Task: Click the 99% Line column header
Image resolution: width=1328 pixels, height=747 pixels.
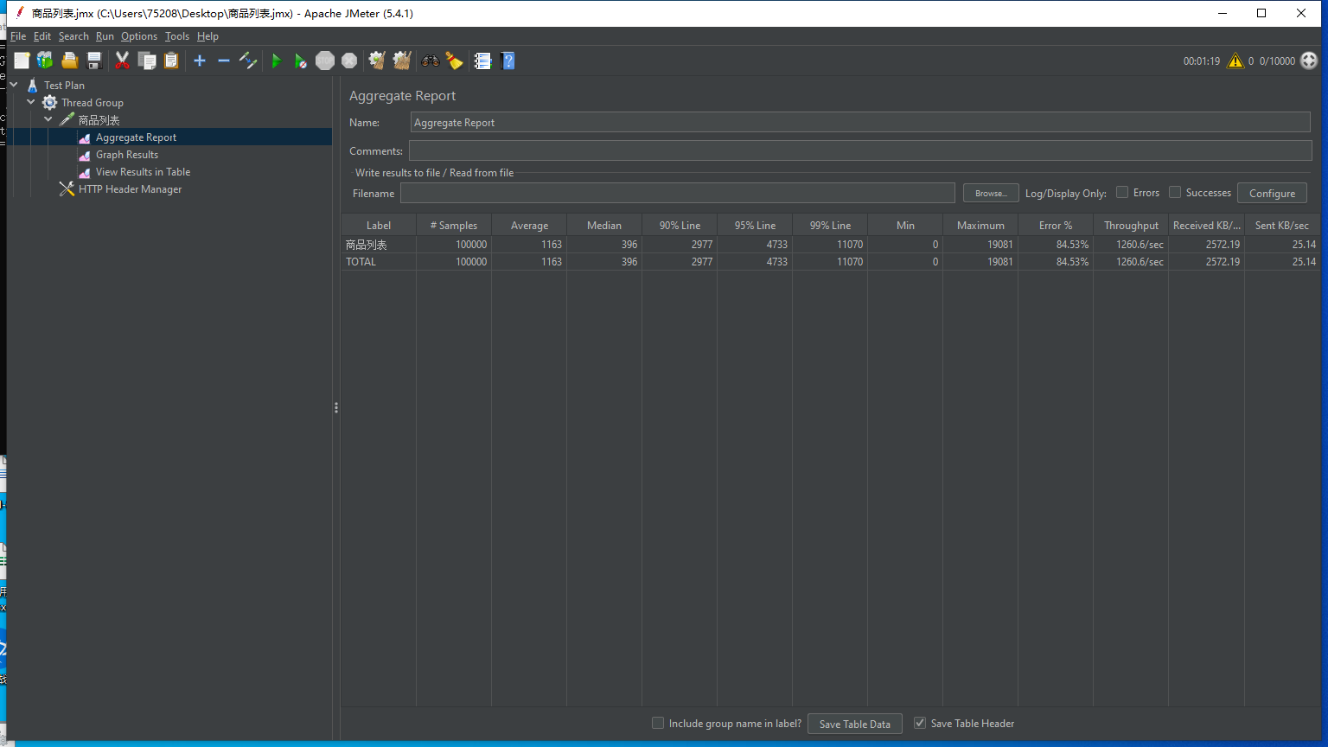Action: click(x=830, y=225)
